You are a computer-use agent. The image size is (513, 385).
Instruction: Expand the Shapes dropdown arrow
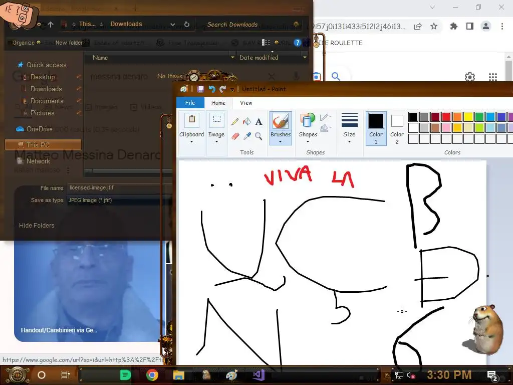pyautogui.click(x=308, y=142)
